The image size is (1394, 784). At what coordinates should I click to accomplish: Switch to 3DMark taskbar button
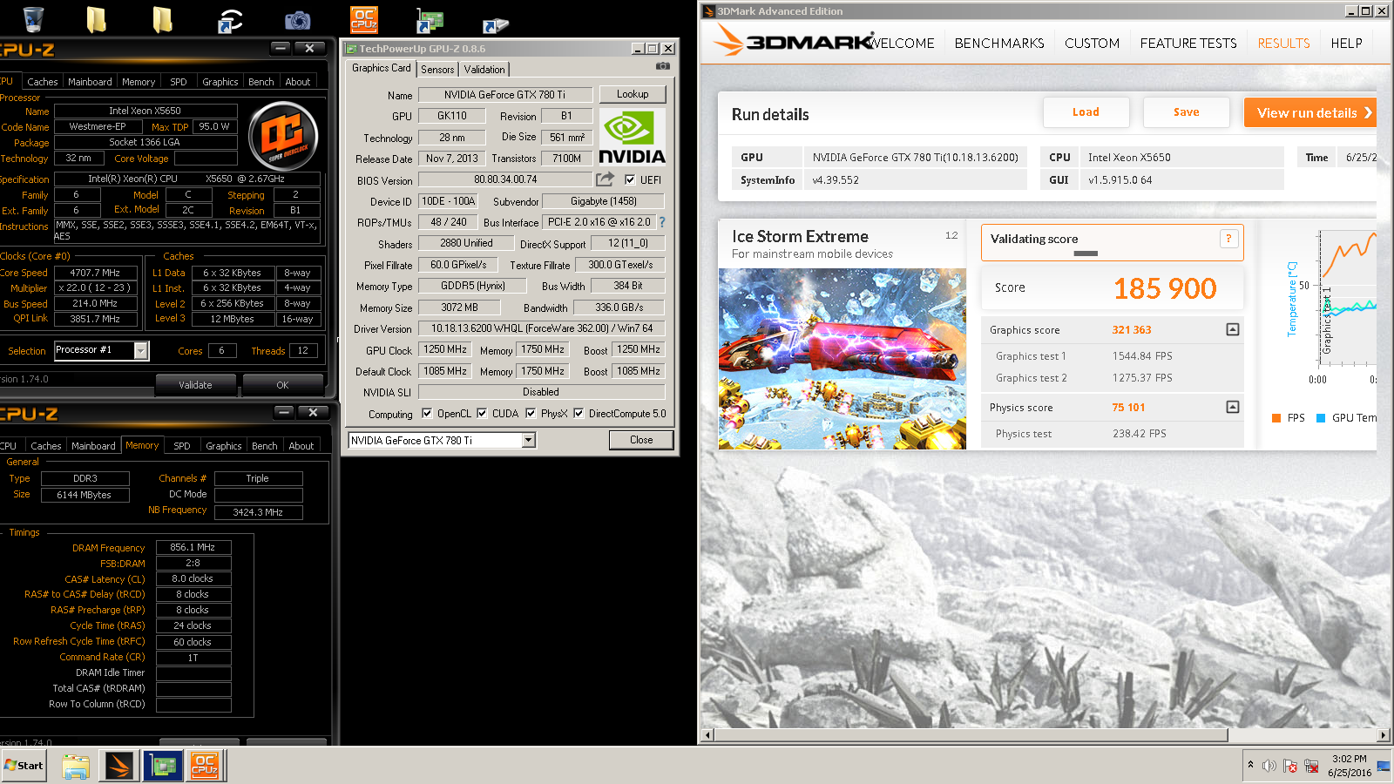tap(119, 766)
